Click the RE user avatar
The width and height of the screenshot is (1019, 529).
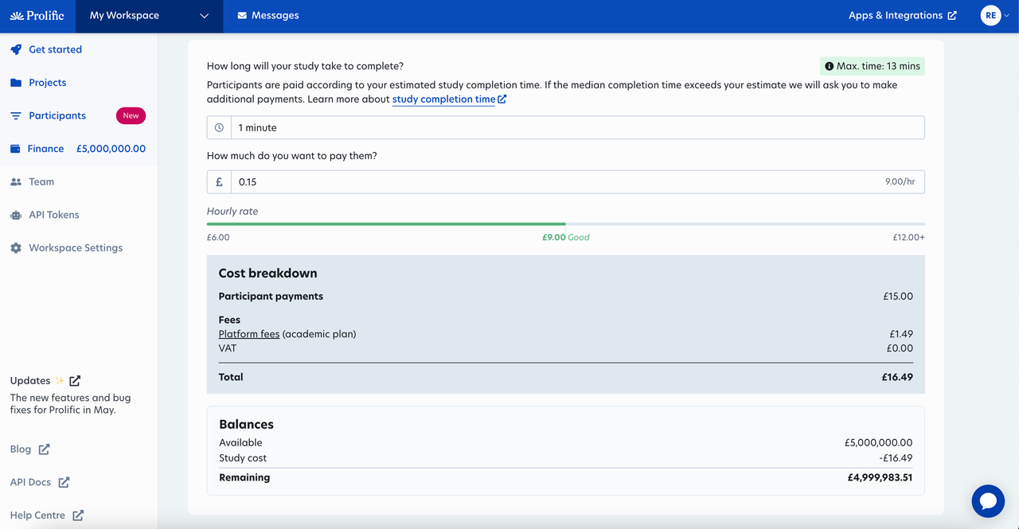click(x=990, y=15)
